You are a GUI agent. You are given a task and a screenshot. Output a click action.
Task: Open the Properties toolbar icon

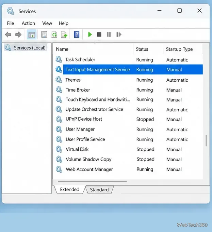44,35
